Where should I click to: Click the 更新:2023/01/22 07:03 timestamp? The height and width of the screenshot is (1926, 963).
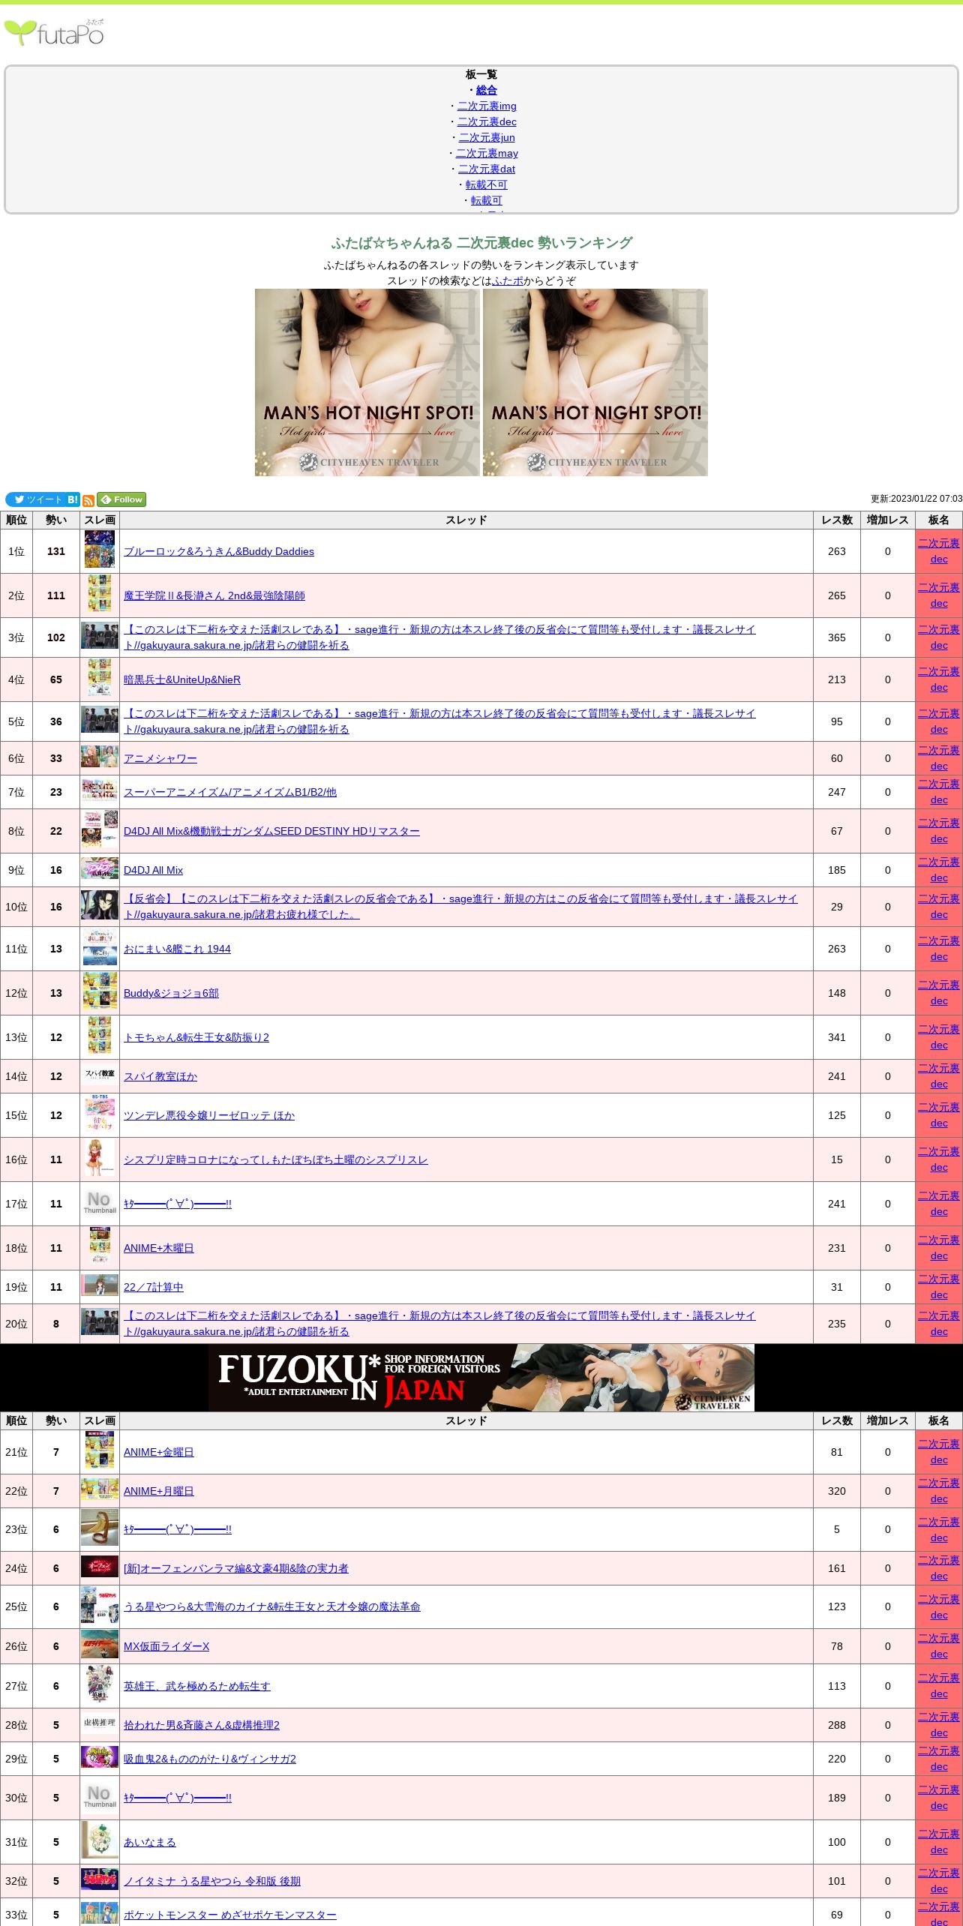[916, 499]
